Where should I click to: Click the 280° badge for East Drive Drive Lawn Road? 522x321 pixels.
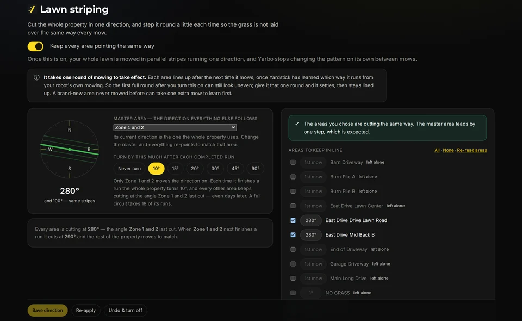point(311,220)
